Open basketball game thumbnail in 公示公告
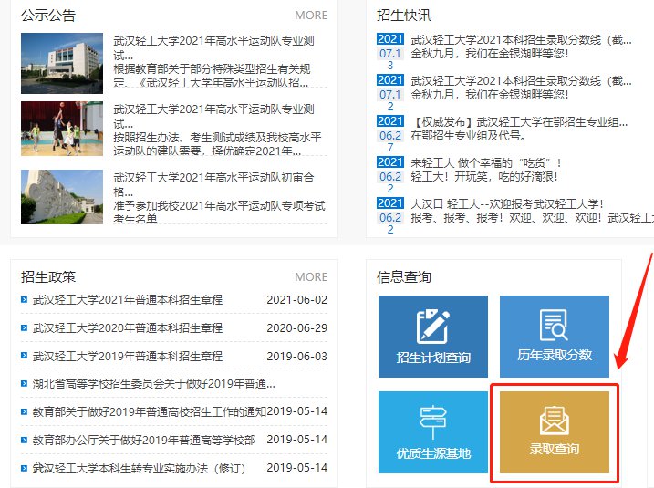 [62, 129]
